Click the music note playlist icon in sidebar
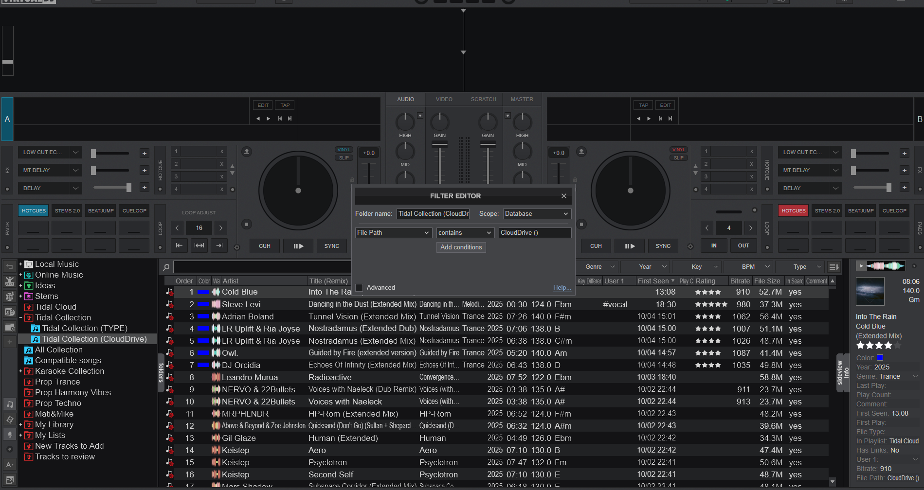The image size is (924, 490). click(x=10, y=403)
